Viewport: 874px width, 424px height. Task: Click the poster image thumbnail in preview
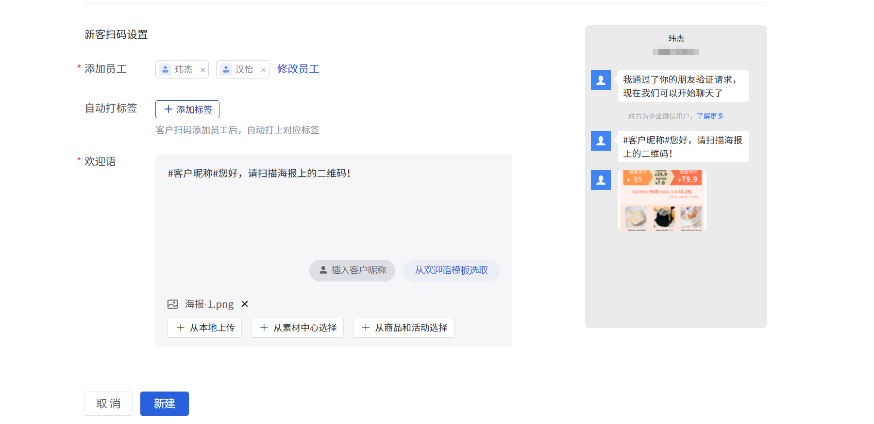point(662,200)
